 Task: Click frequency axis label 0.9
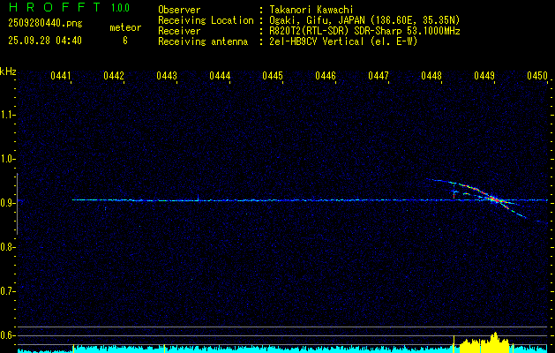click(7, 203)
